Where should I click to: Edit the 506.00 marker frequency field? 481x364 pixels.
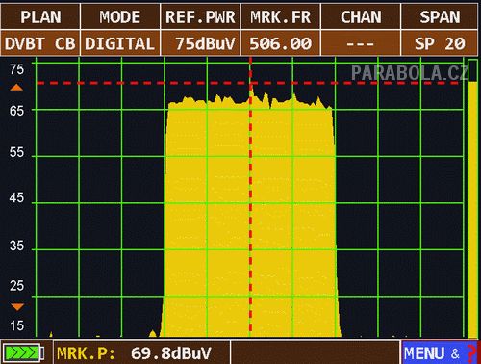click(281, 43)
